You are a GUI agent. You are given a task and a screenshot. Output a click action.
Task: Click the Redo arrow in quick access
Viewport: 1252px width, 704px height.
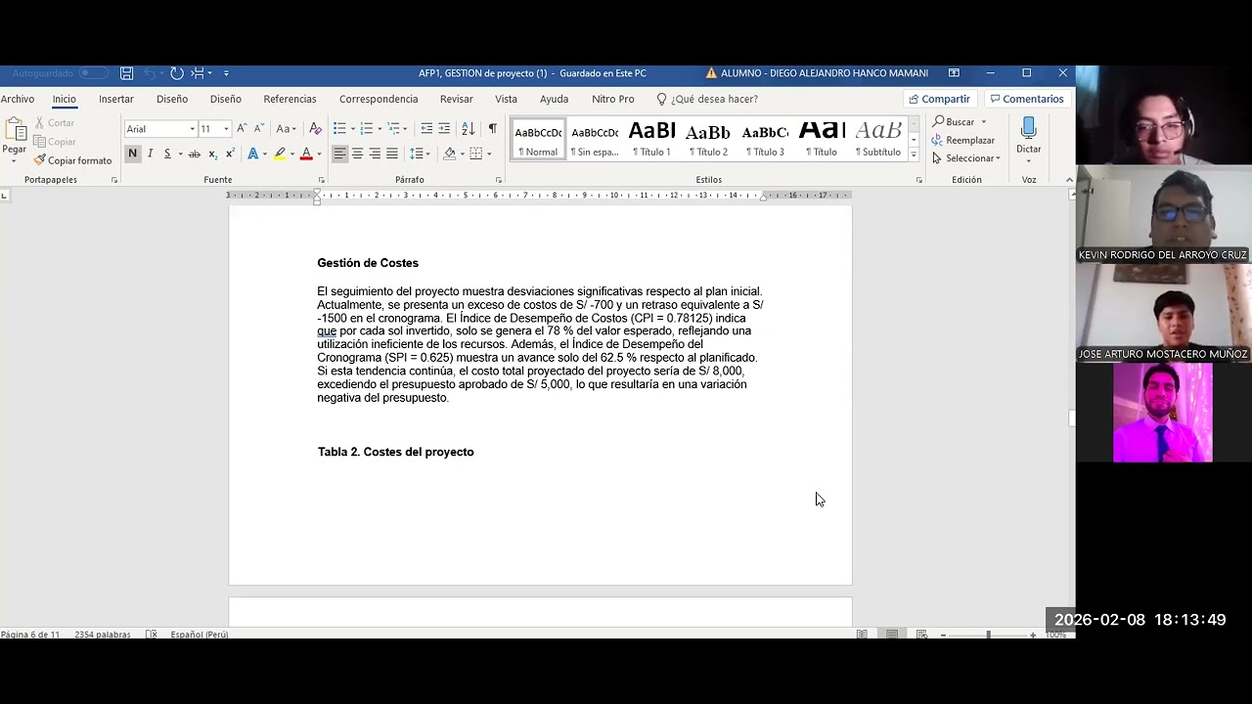coord(176,73)
